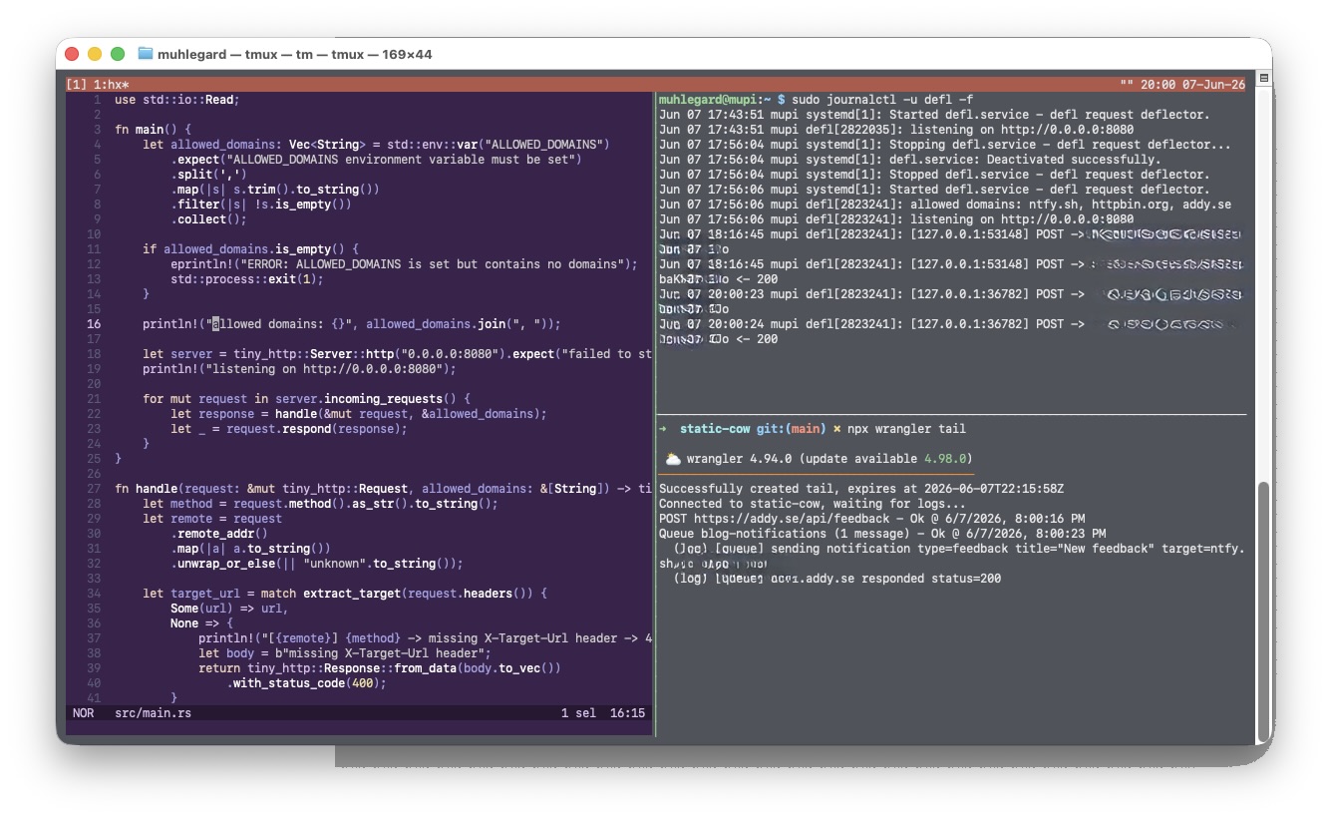Click the fn main() declaration
The height and width of the screenshot is (819, 1328).
click(153, 130)
